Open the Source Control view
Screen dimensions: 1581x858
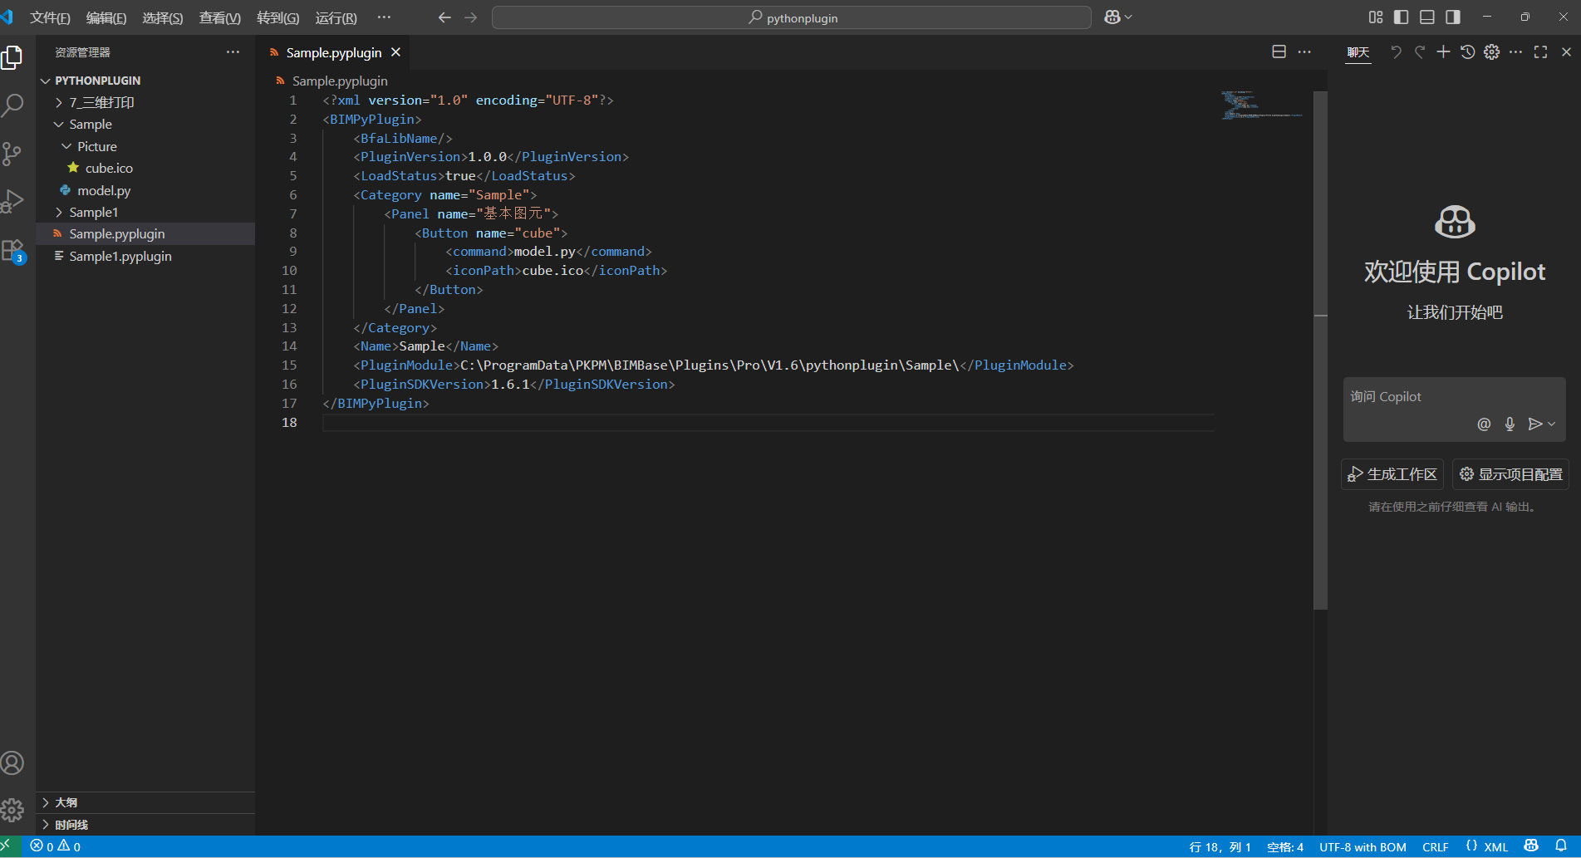[12, 154]
